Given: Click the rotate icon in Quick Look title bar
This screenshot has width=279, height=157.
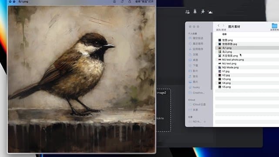Looking at the screenshot, I should click(x=122, y=2).
